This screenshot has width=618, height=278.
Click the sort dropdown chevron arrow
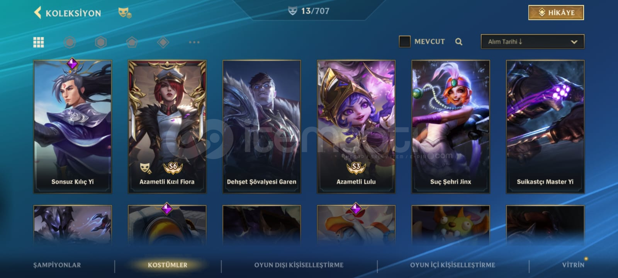[x=574, y=42]
